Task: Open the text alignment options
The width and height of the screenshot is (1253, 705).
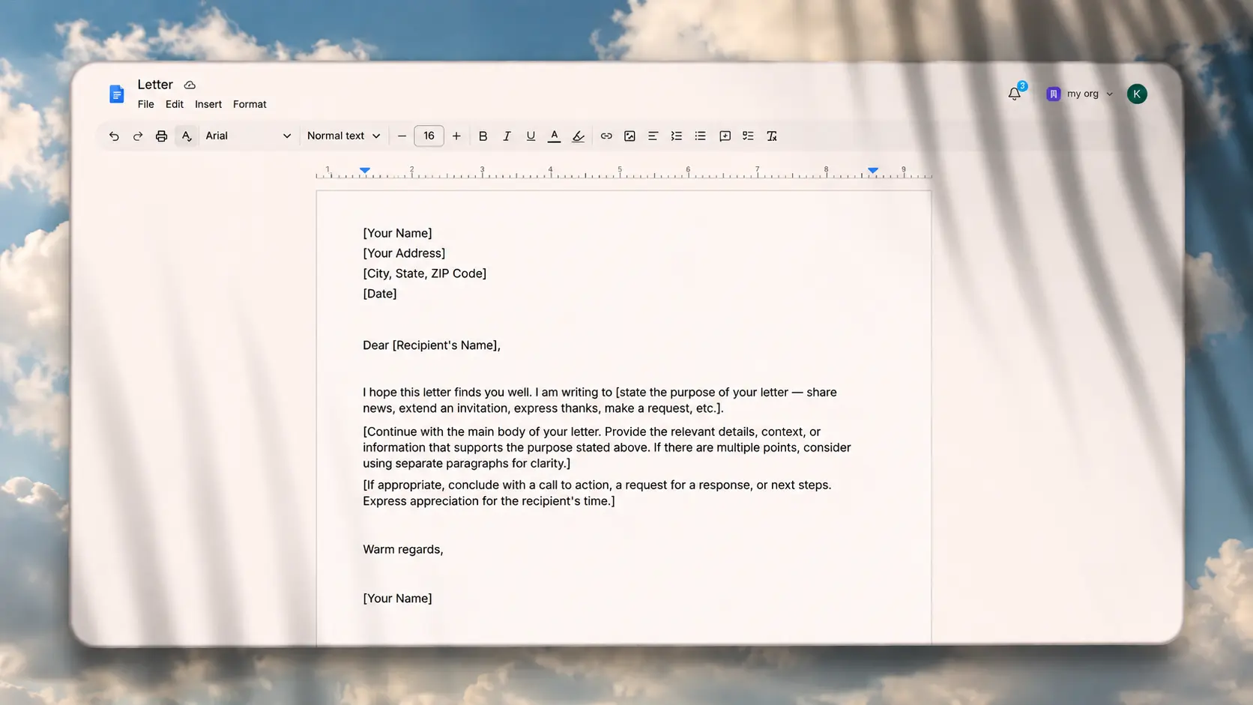Action: [653, 136]
